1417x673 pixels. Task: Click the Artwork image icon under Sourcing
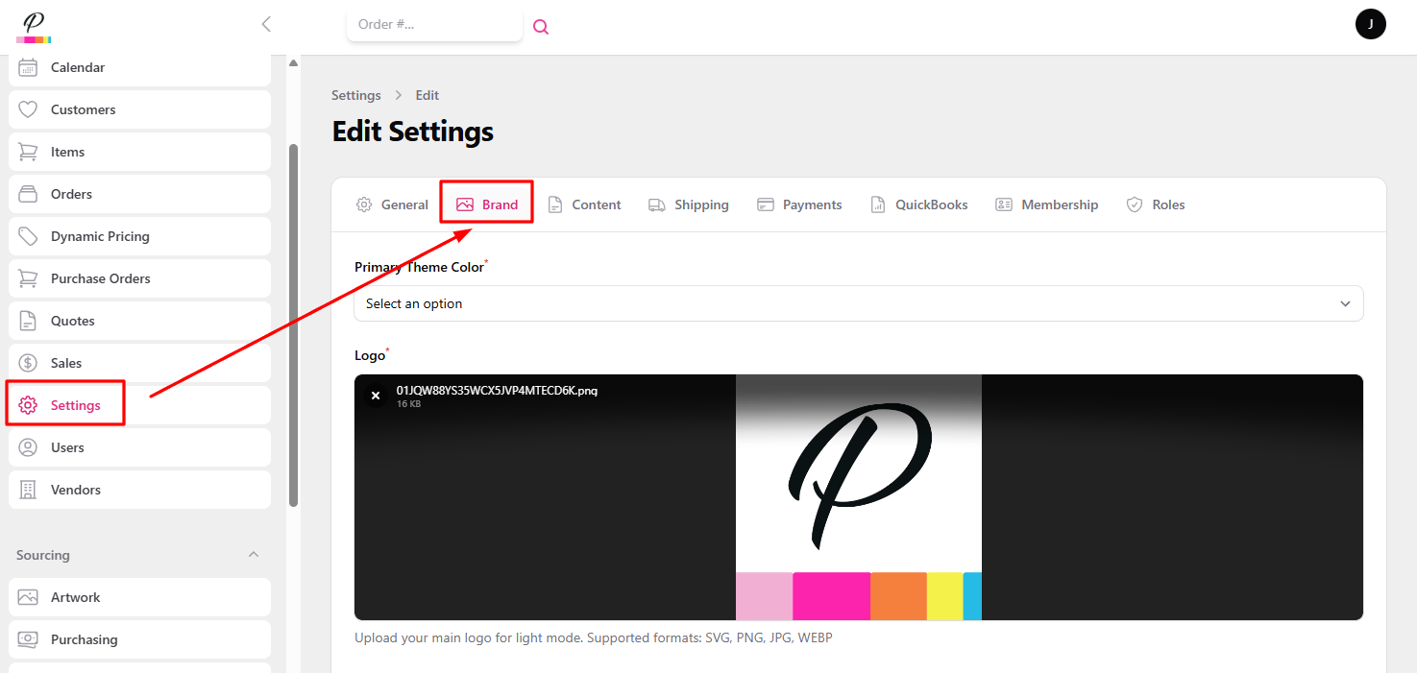[29, 596]
